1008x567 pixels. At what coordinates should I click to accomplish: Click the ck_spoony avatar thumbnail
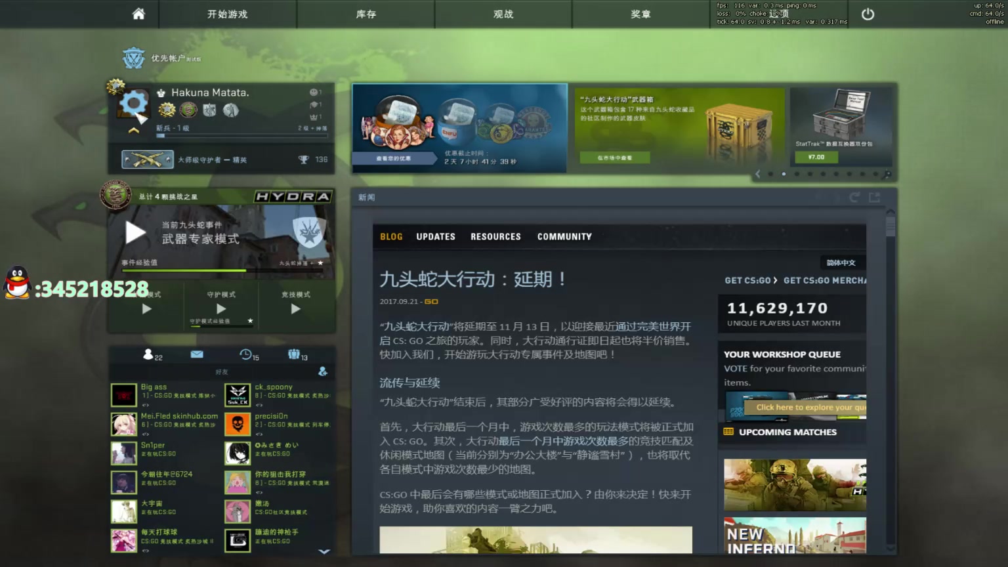click(238, 395)
